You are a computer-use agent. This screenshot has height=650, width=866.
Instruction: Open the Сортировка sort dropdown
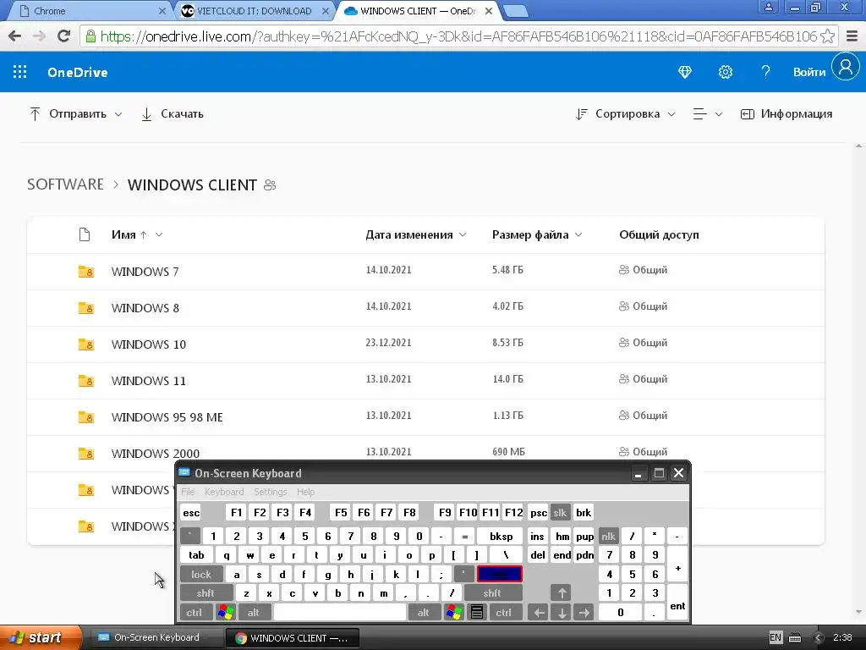click(x=625, y=114)
